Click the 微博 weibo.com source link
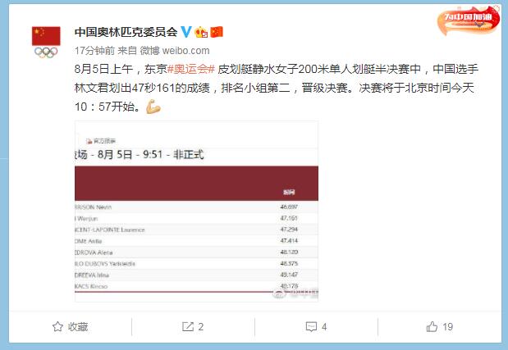The image size is (508, 350). pyautogui.click(x=175, y=51)
